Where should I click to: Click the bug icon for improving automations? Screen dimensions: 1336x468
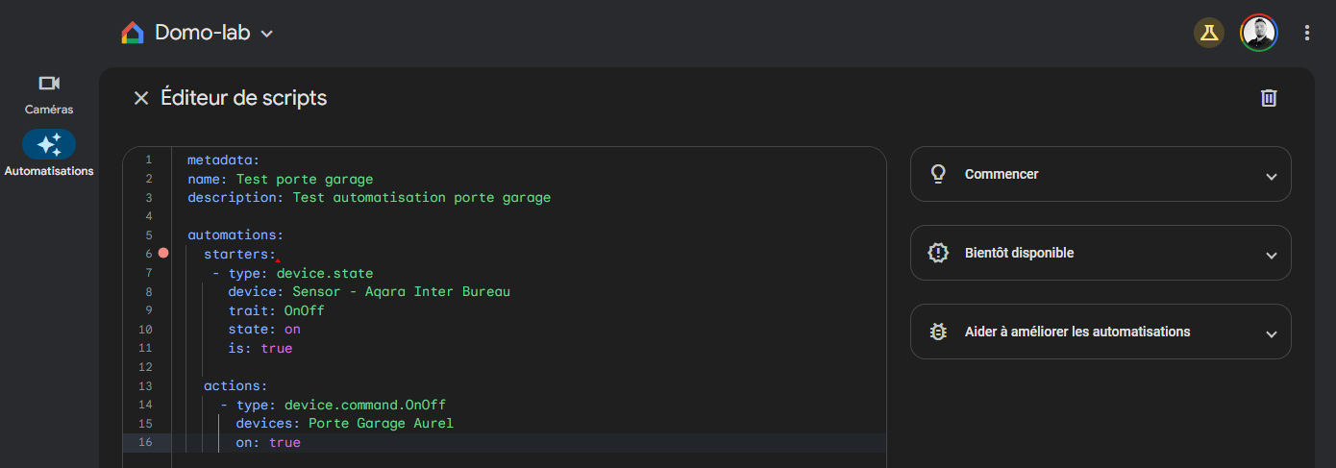938,332
